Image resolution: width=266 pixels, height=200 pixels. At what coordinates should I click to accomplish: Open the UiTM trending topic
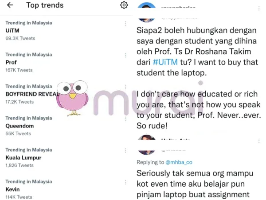click(x=66, y=31)
